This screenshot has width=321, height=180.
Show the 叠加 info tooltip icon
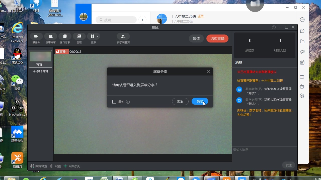tap(128, 102)
